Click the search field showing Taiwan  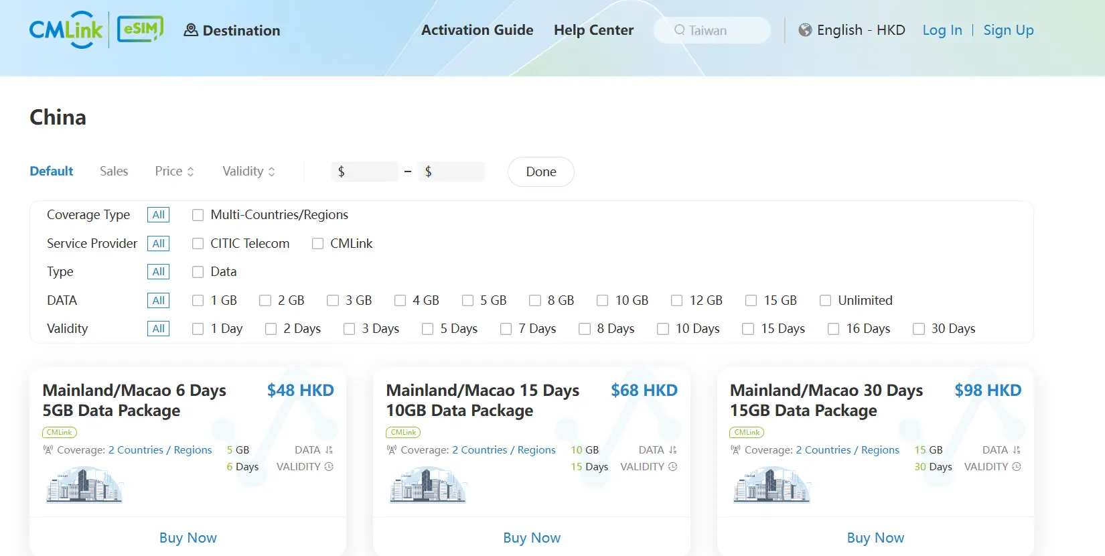[x=713, y=30]
